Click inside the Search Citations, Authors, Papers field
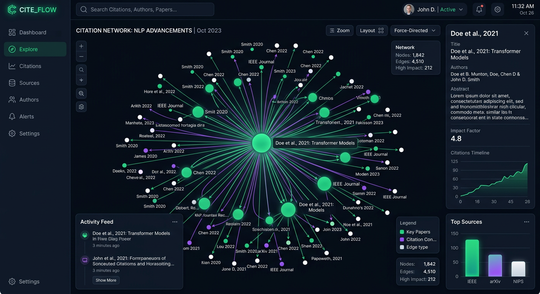This screenshot has width=540, height=294. point(145,9)
